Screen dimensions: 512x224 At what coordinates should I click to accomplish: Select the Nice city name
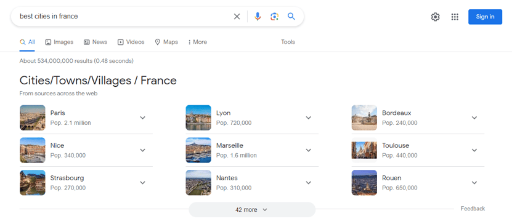[x=57, y=146]
